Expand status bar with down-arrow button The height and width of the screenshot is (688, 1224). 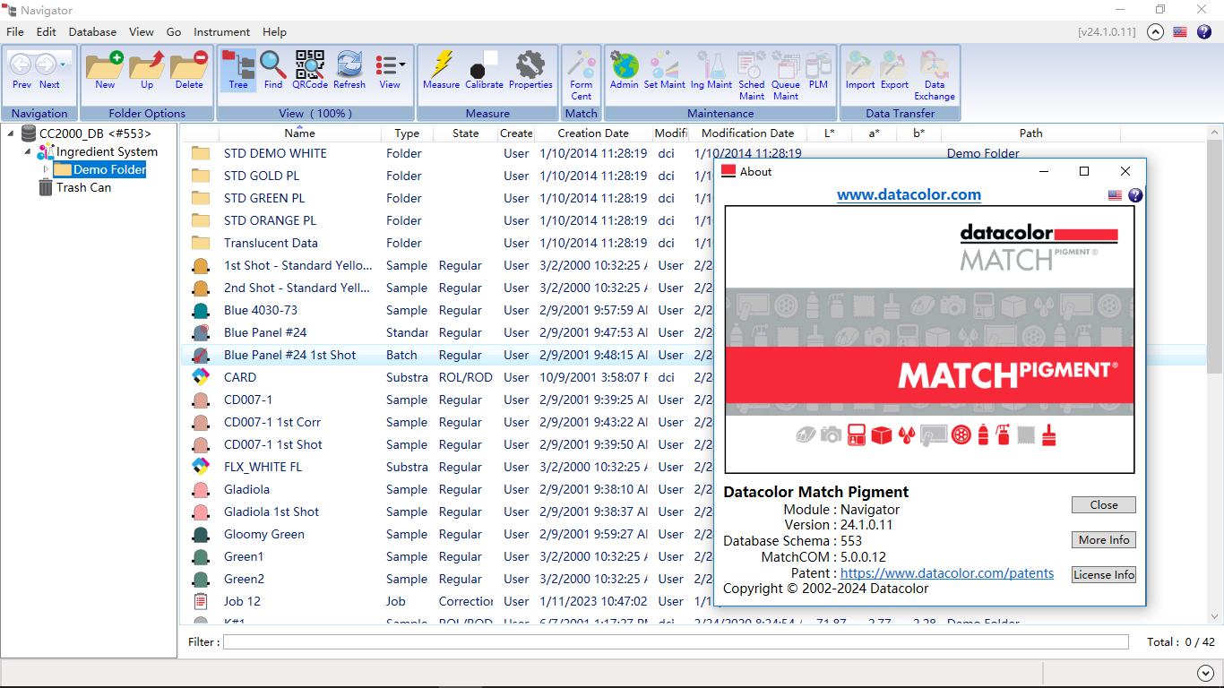(x=1204, y=673)
